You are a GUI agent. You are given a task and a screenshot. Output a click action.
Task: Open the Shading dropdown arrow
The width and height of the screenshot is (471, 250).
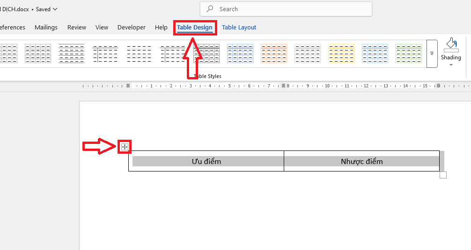tap(451, 64)
